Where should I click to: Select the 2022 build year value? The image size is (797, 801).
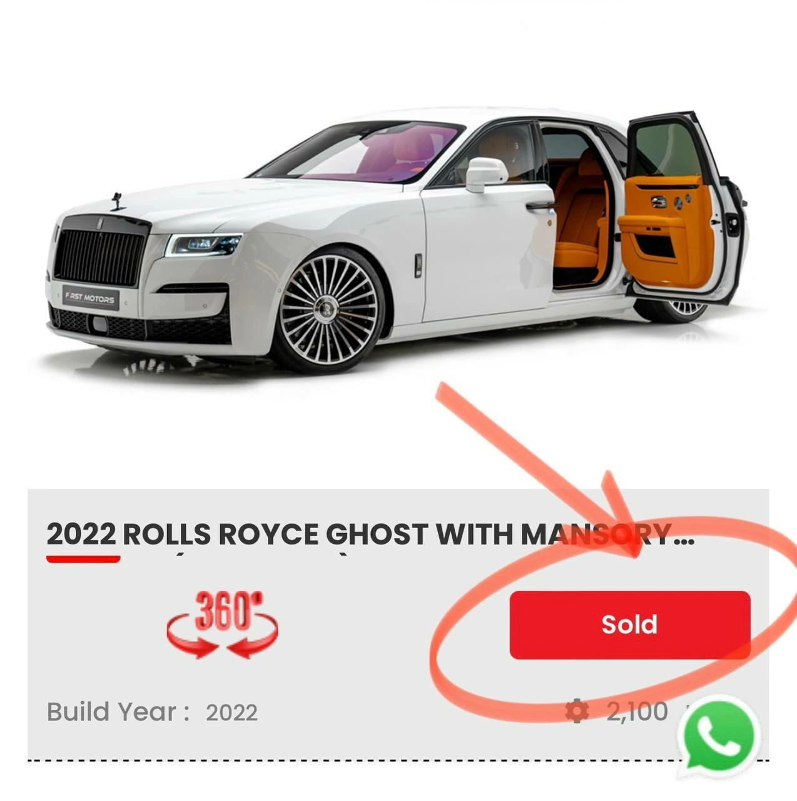tap(231, 713)
